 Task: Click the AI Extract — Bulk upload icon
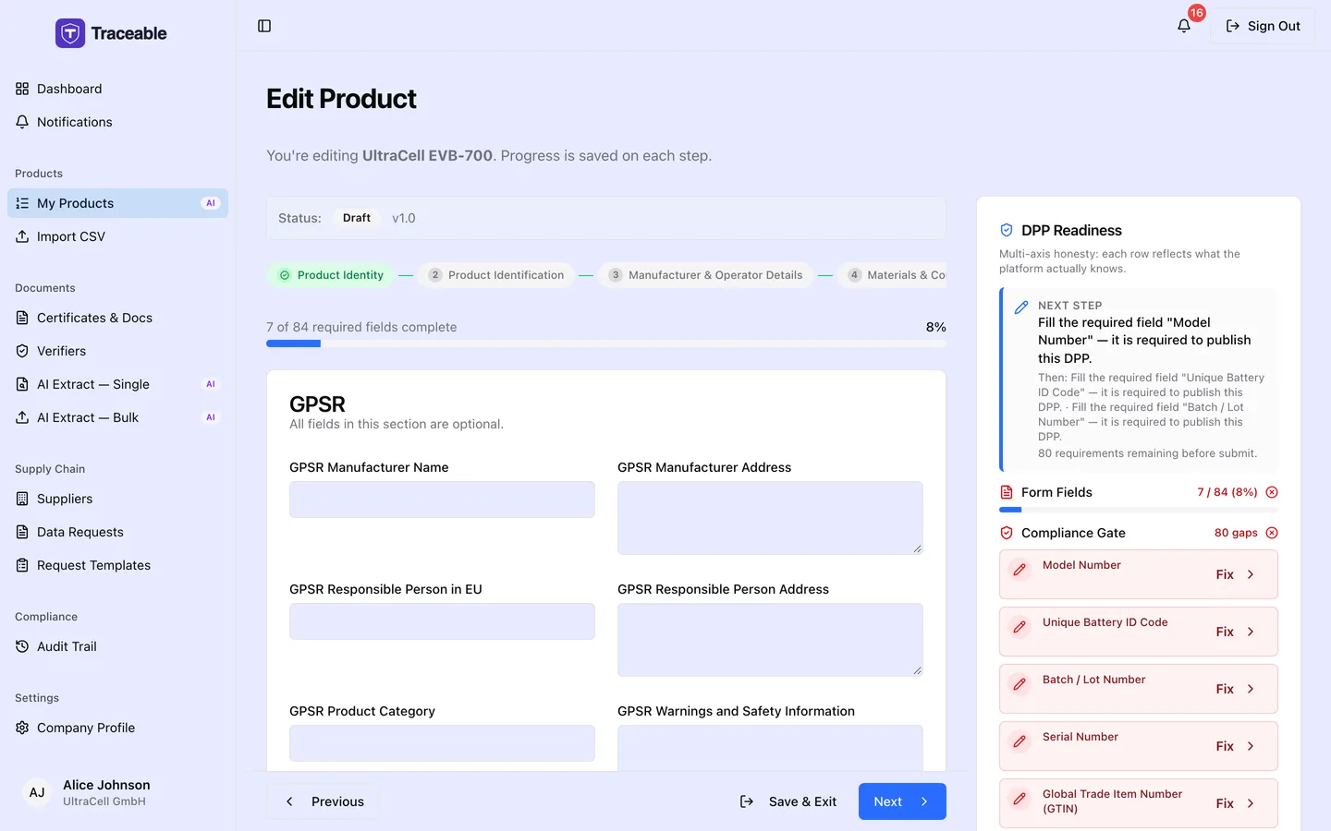pyautogui.click(x=22, y=417)
